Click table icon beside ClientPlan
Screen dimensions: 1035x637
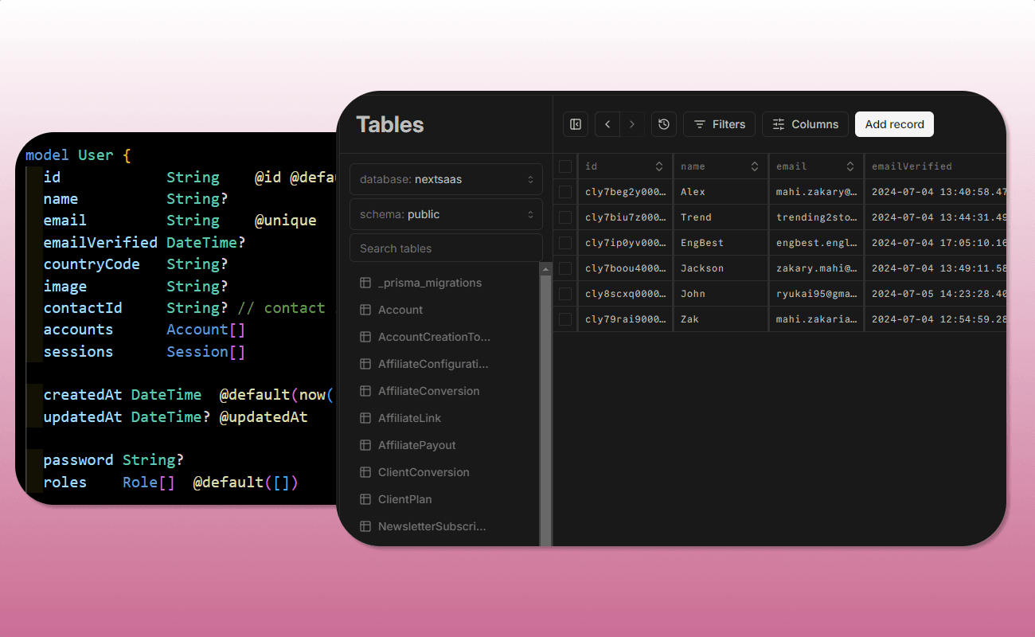(365, 499)
